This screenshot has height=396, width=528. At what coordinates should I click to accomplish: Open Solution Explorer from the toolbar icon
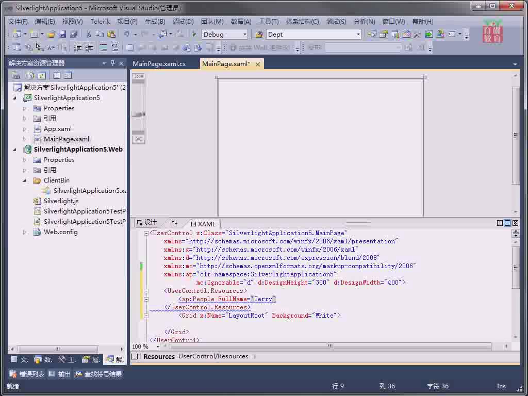(372, 34)
